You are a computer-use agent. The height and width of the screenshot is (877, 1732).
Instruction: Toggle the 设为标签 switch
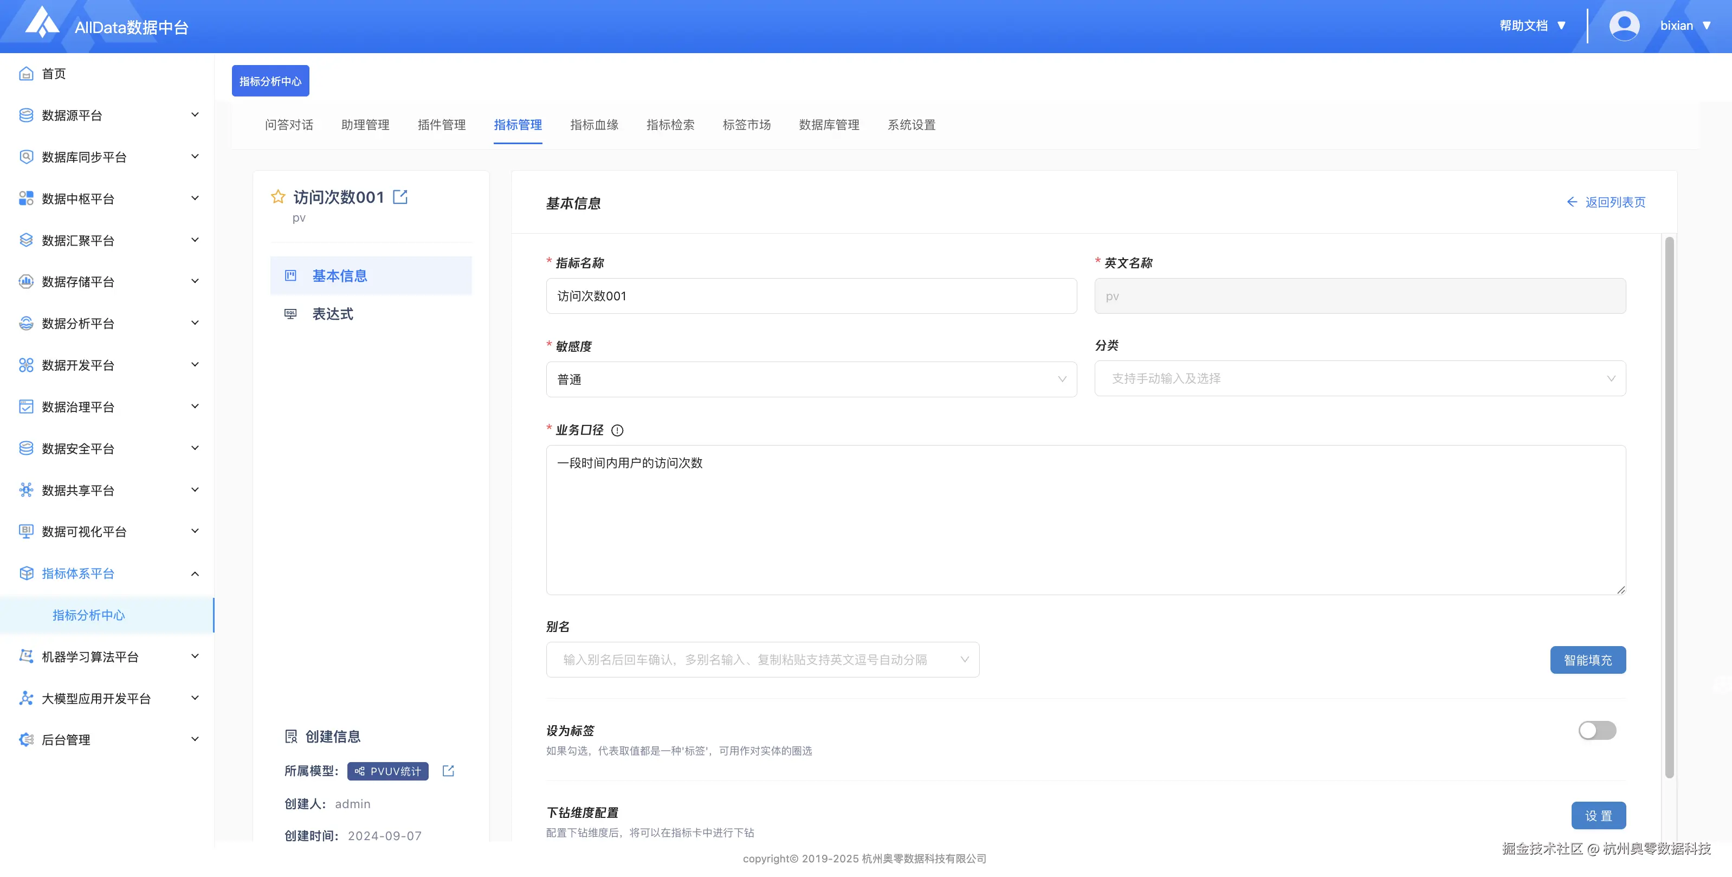1597,731
